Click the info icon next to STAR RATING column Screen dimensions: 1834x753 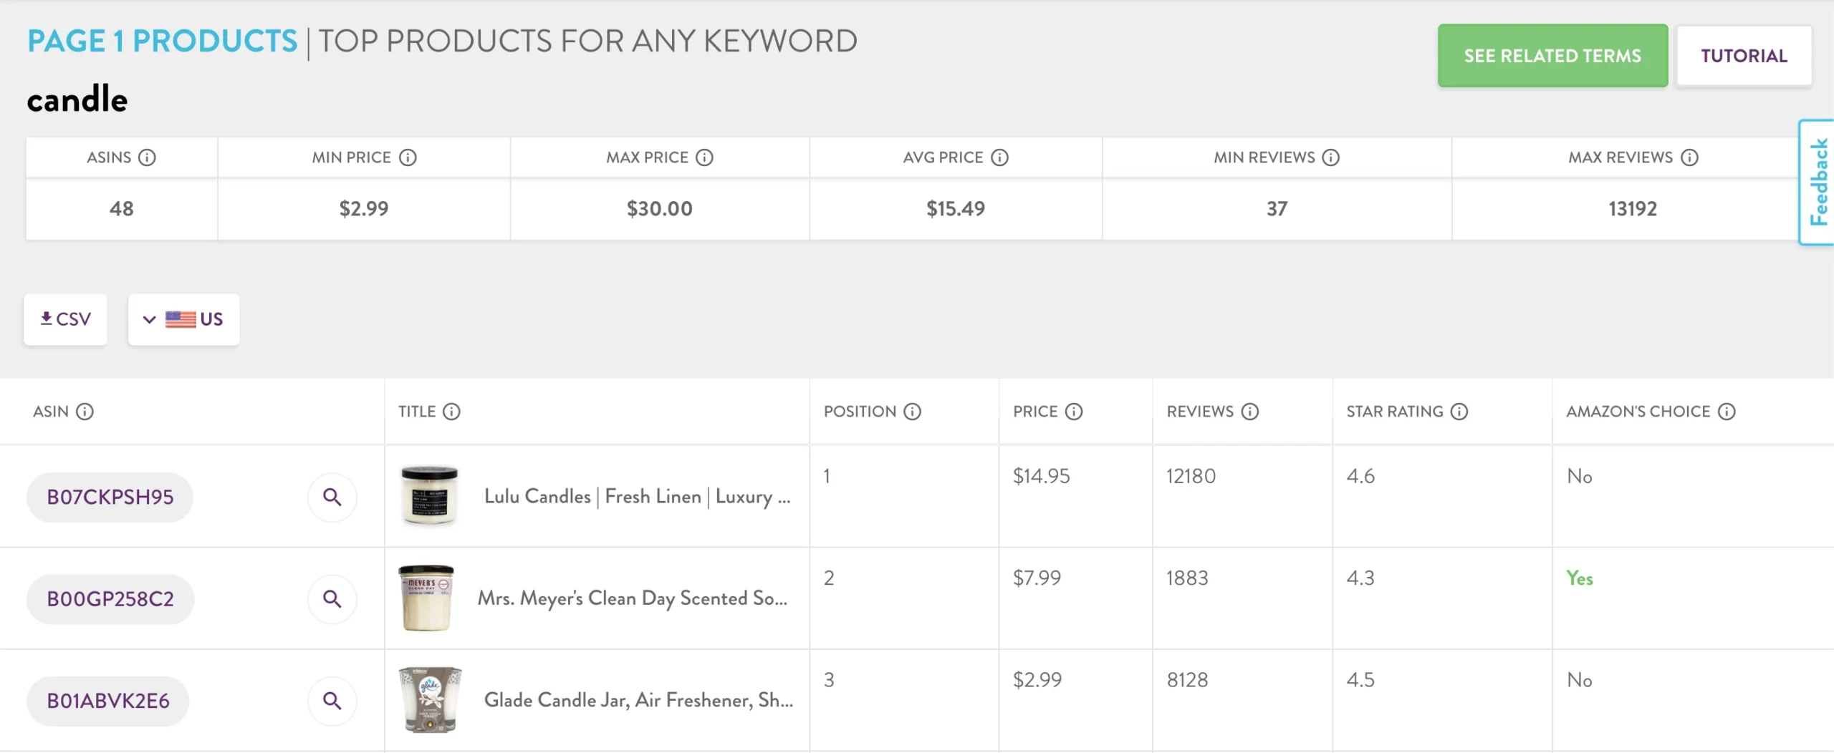pos(1459,412)
